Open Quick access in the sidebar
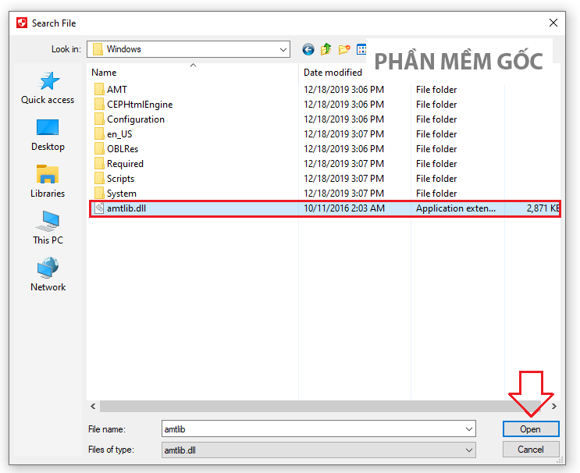The width and height of the screenshot is (580, 473). (48, 87)
